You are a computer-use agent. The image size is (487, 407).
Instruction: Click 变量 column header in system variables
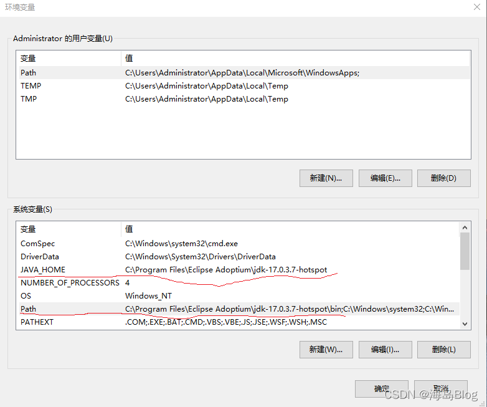click(x=70, y=229)
